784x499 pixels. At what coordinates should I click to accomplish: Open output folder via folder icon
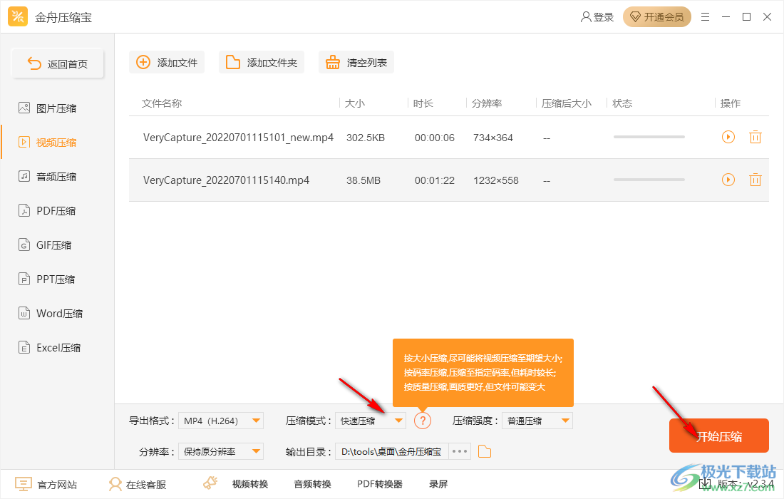coord(485,451)
